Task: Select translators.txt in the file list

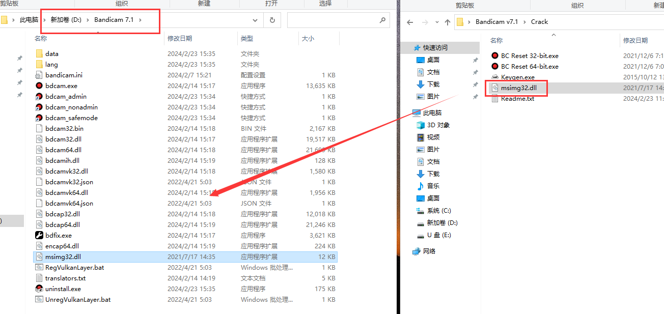Action: 185,278
